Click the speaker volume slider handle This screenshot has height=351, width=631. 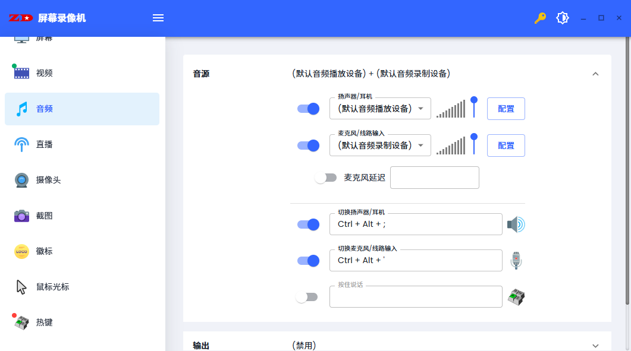(474, 100)
